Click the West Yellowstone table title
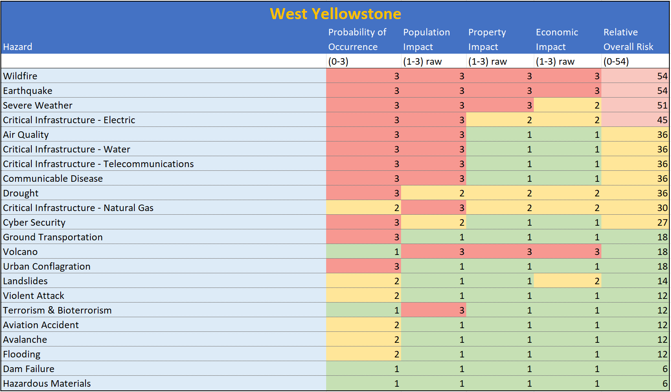 point(335,14)
